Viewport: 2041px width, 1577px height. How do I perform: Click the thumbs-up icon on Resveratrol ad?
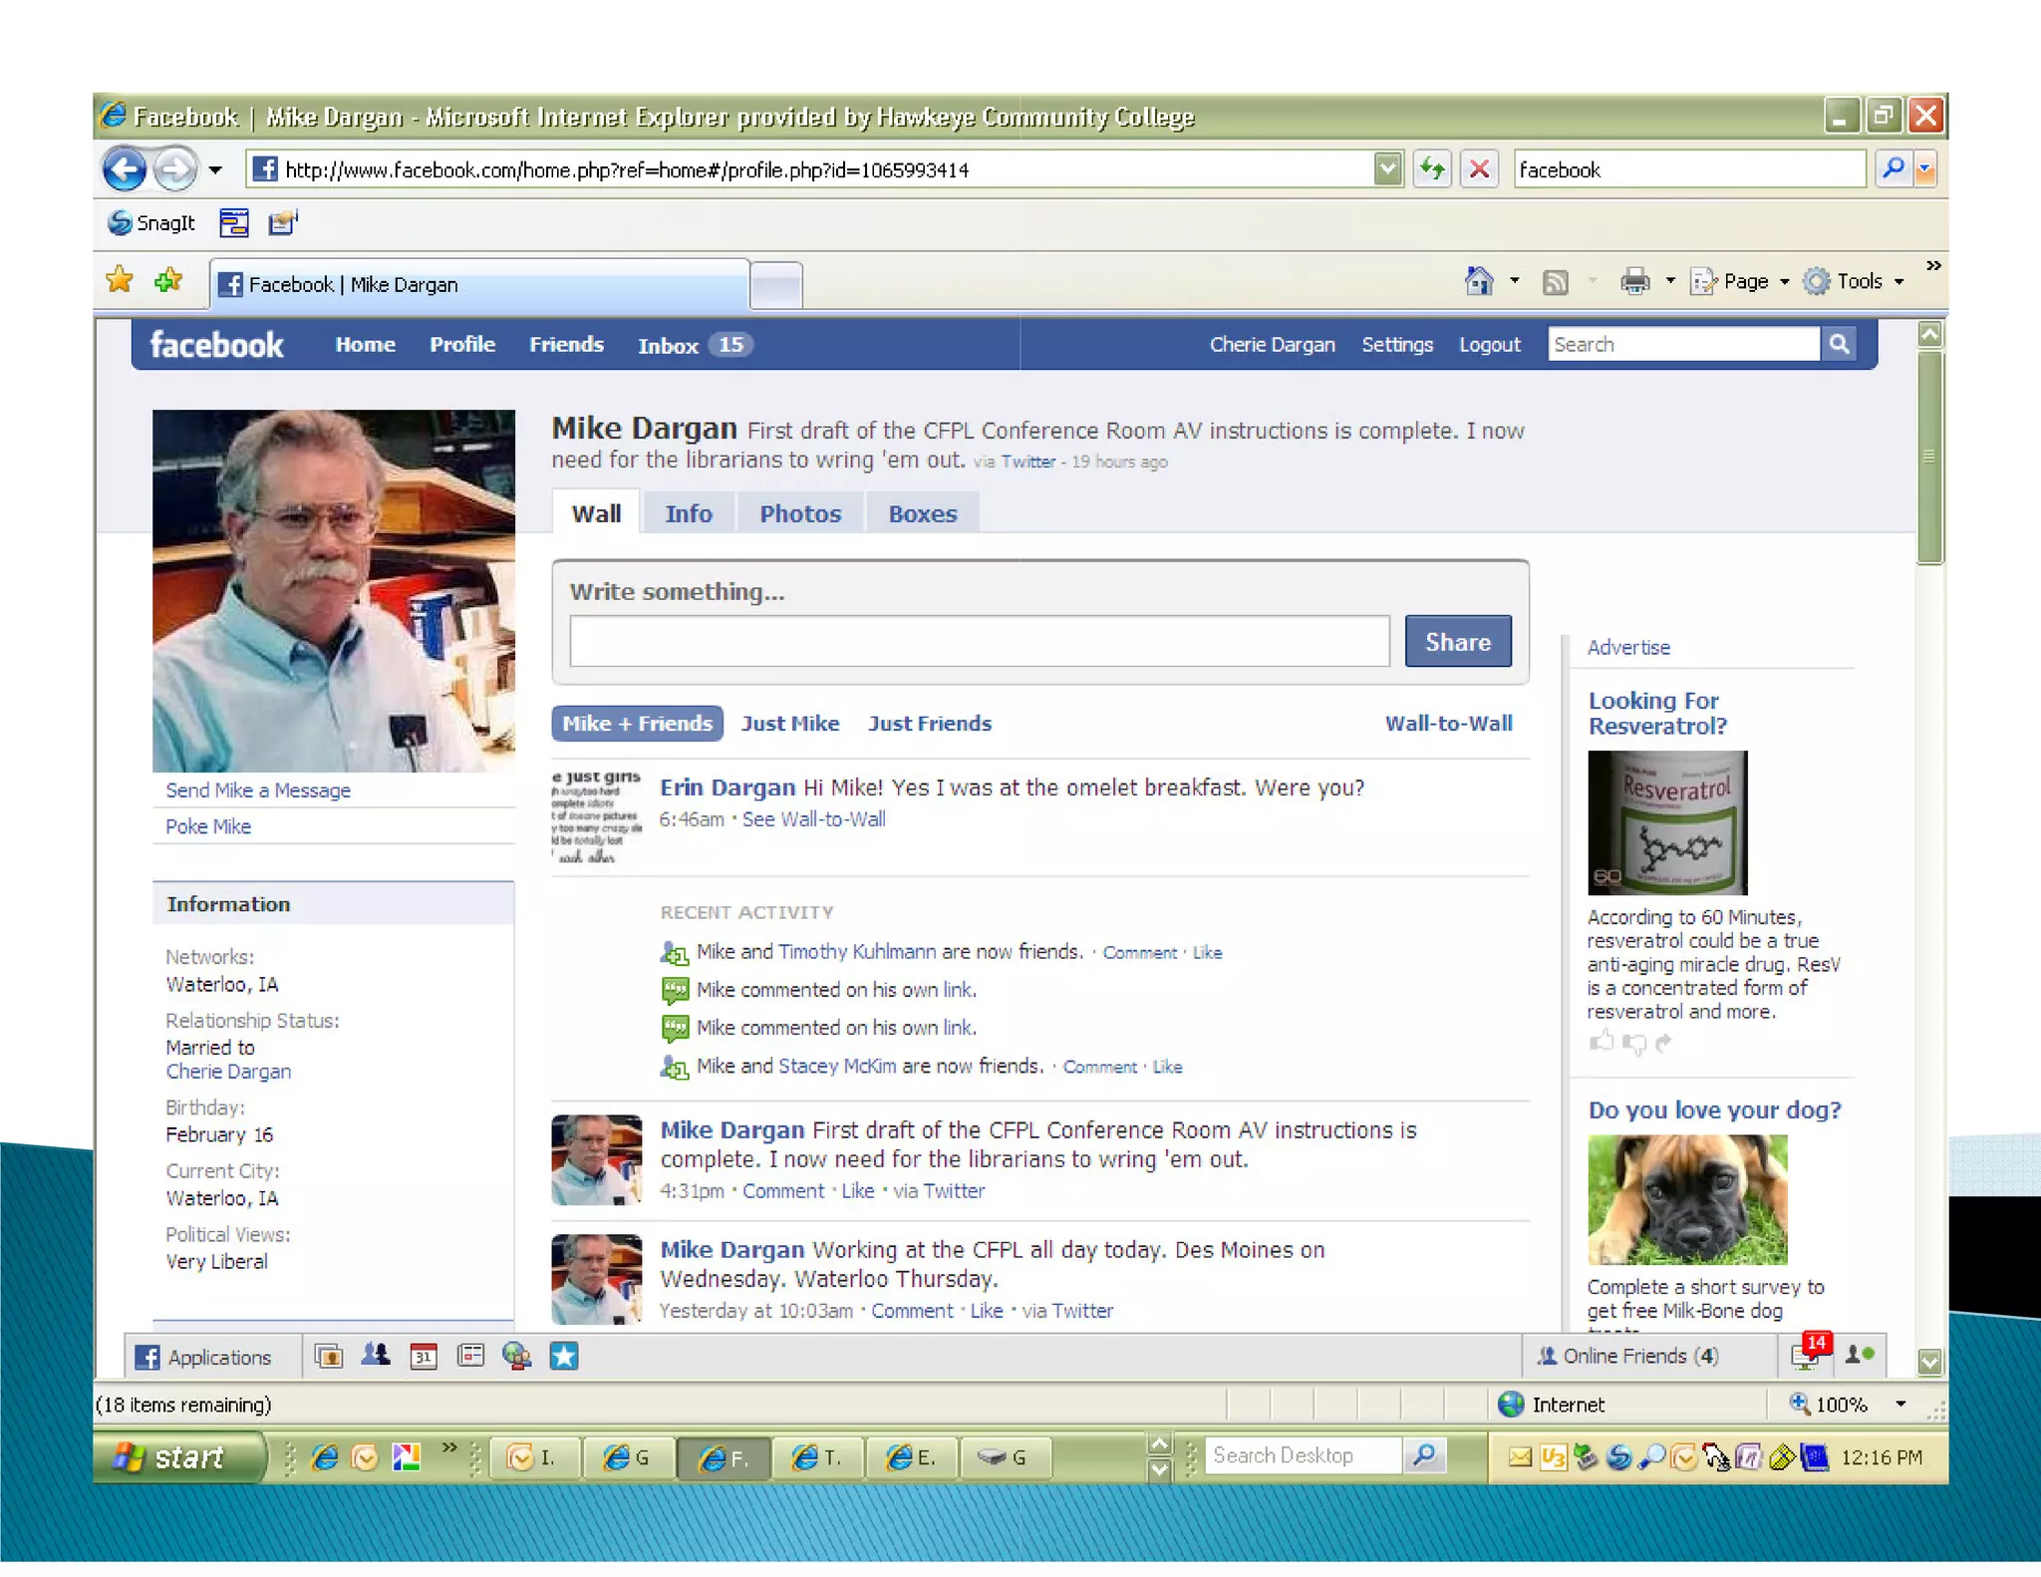click(1602, 1042)
